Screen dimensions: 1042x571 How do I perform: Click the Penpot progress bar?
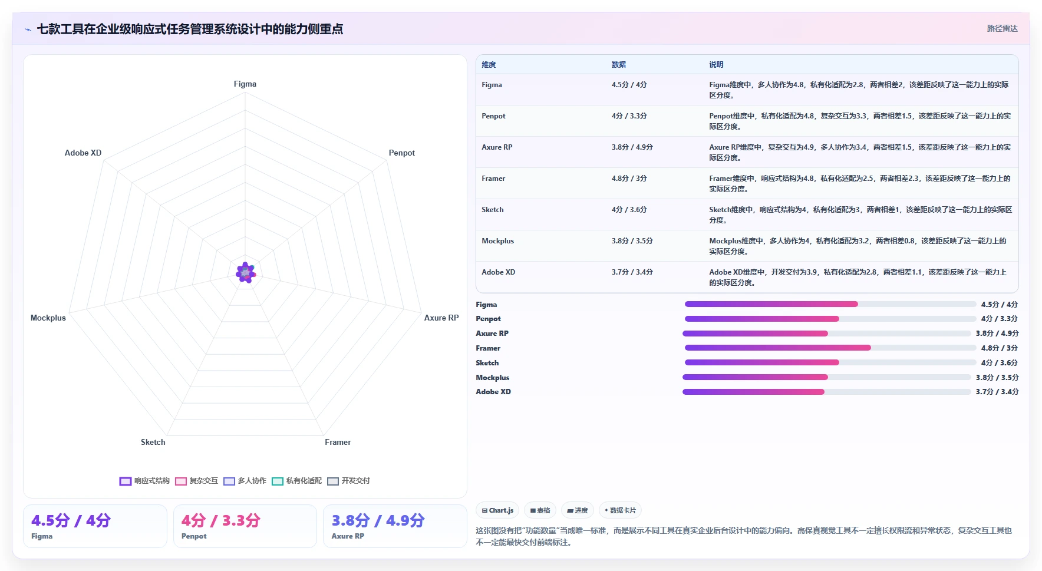tap(830, 319)
